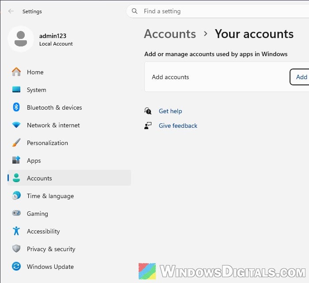The width and height of the screenshot is (309, 283).
Task: Click the Windows Update sync icon
Action: [16, 266]
